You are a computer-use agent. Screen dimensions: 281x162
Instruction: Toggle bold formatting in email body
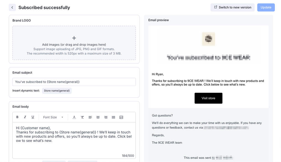pyautogui.click(x=17, y=117)
